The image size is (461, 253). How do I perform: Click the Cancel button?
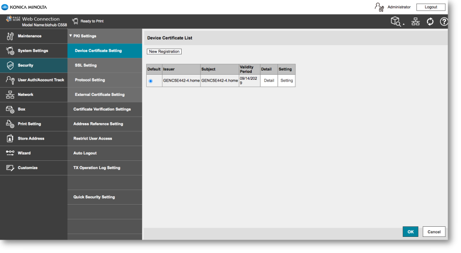434,231
